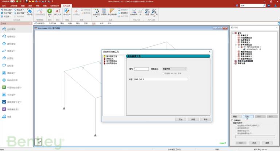Viewport: 280px width, 151px height.
Task: Collapse the 定义 root node in load tree
Action: coord(233,33)
